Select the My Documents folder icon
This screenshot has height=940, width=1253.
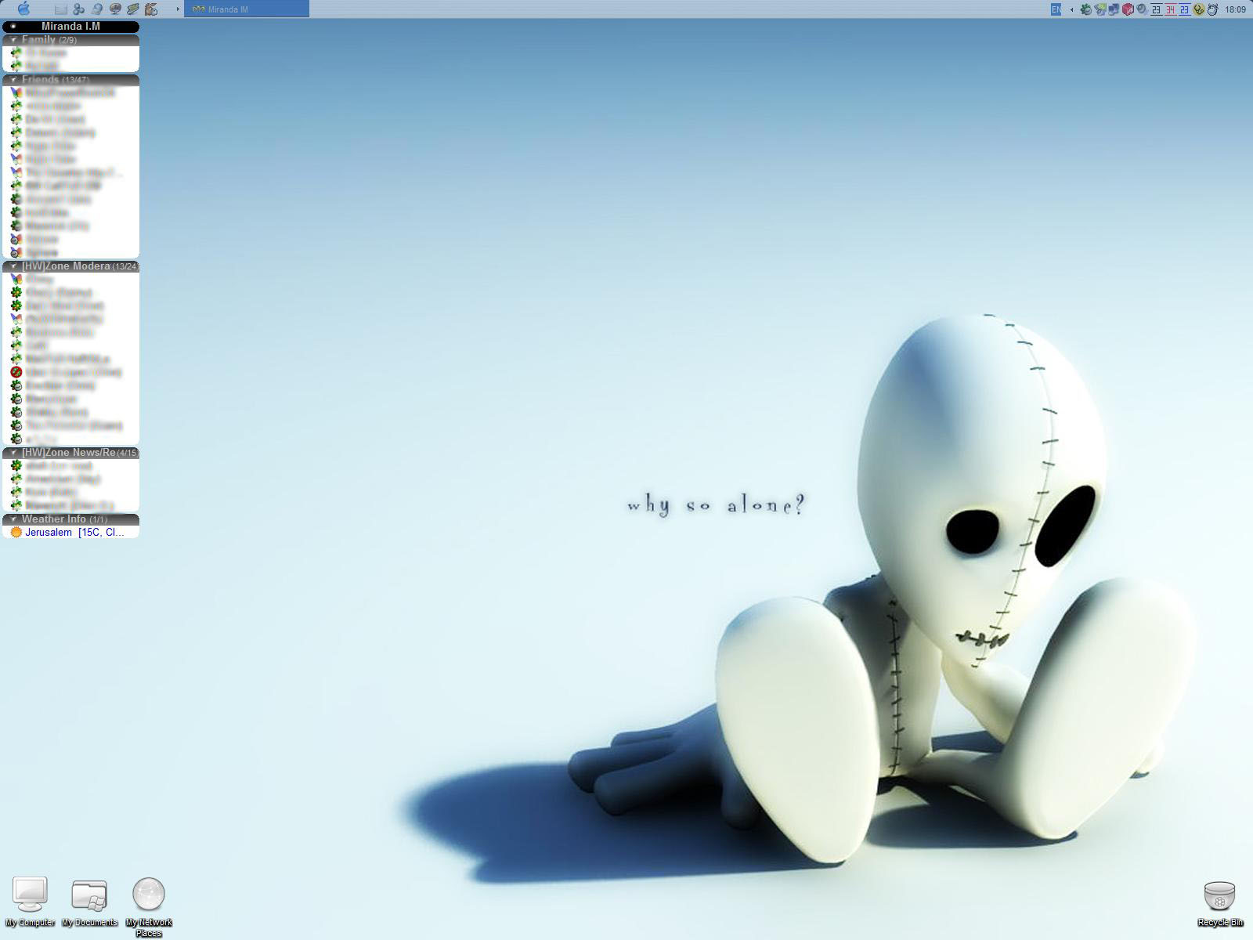coord(89,902)
